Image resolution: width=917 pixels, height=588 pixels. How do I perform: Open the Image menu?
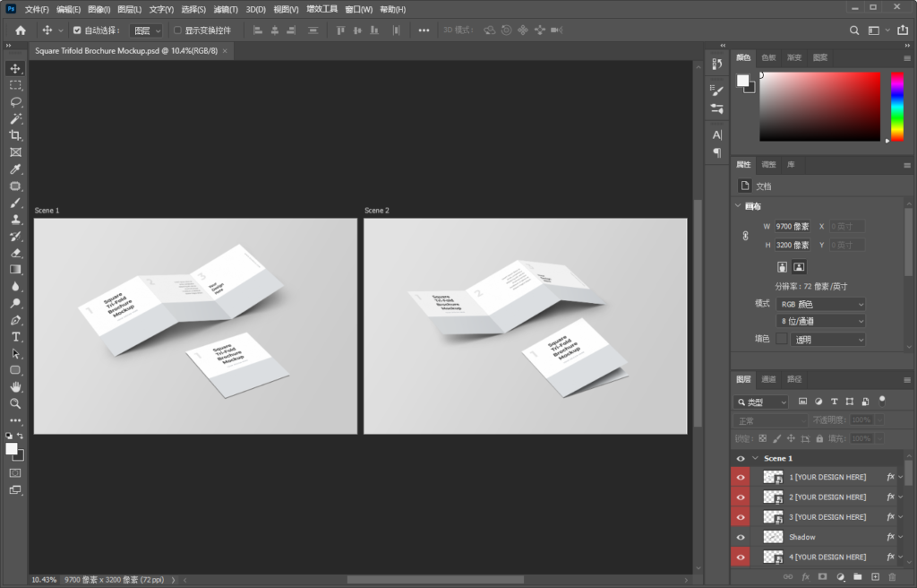[x=99, y=9]
